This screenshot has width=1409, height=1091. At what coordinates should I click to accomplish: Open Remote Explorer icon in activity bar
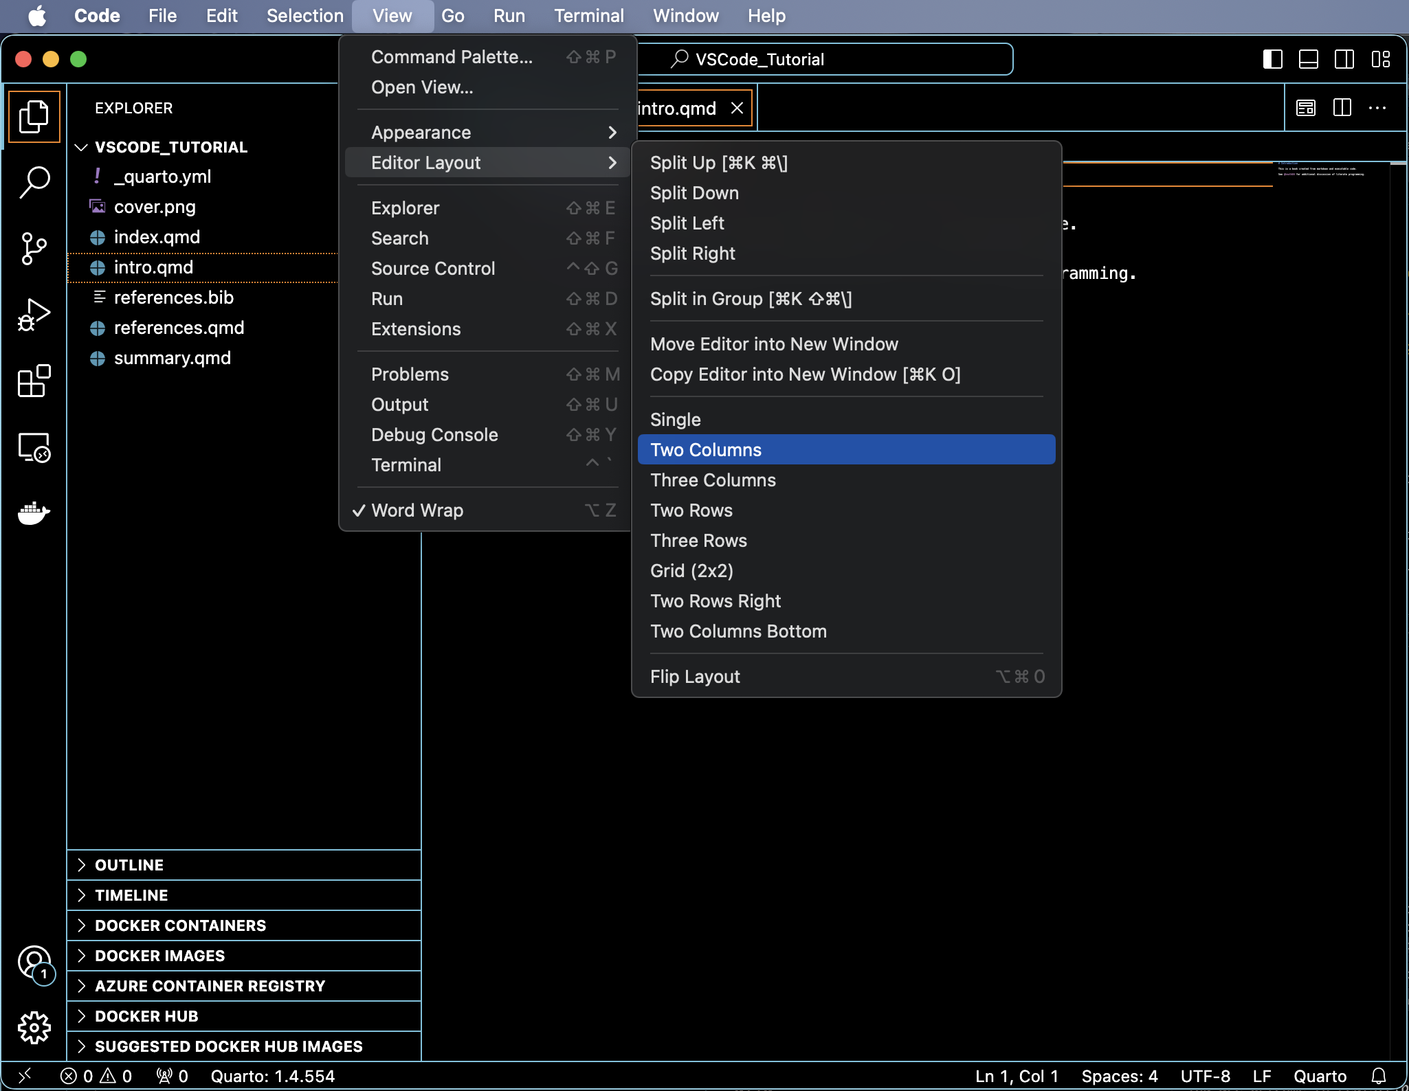34,447
